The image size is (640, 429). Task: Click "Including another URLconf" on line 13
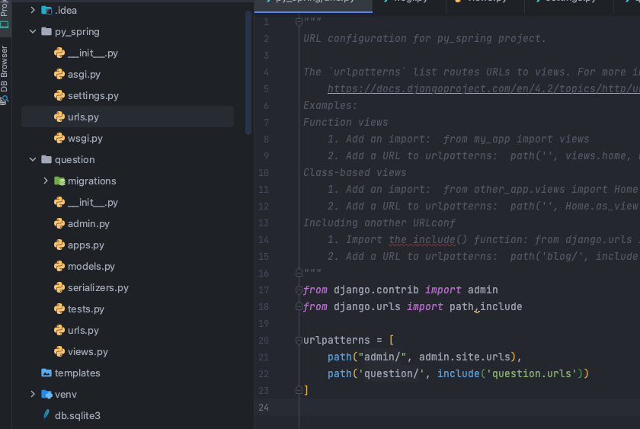coord(379,223)
